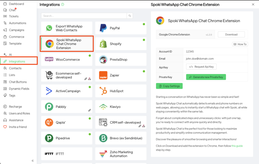Open the Klaviyo integration

121,107
